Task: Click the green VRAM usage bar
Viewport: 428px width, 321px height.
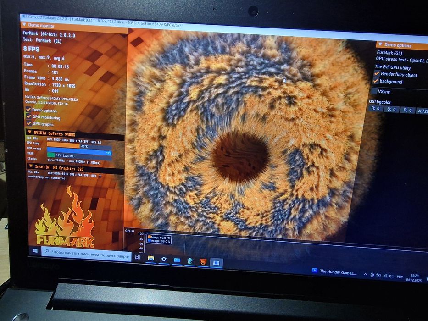Action: [51, 155]
